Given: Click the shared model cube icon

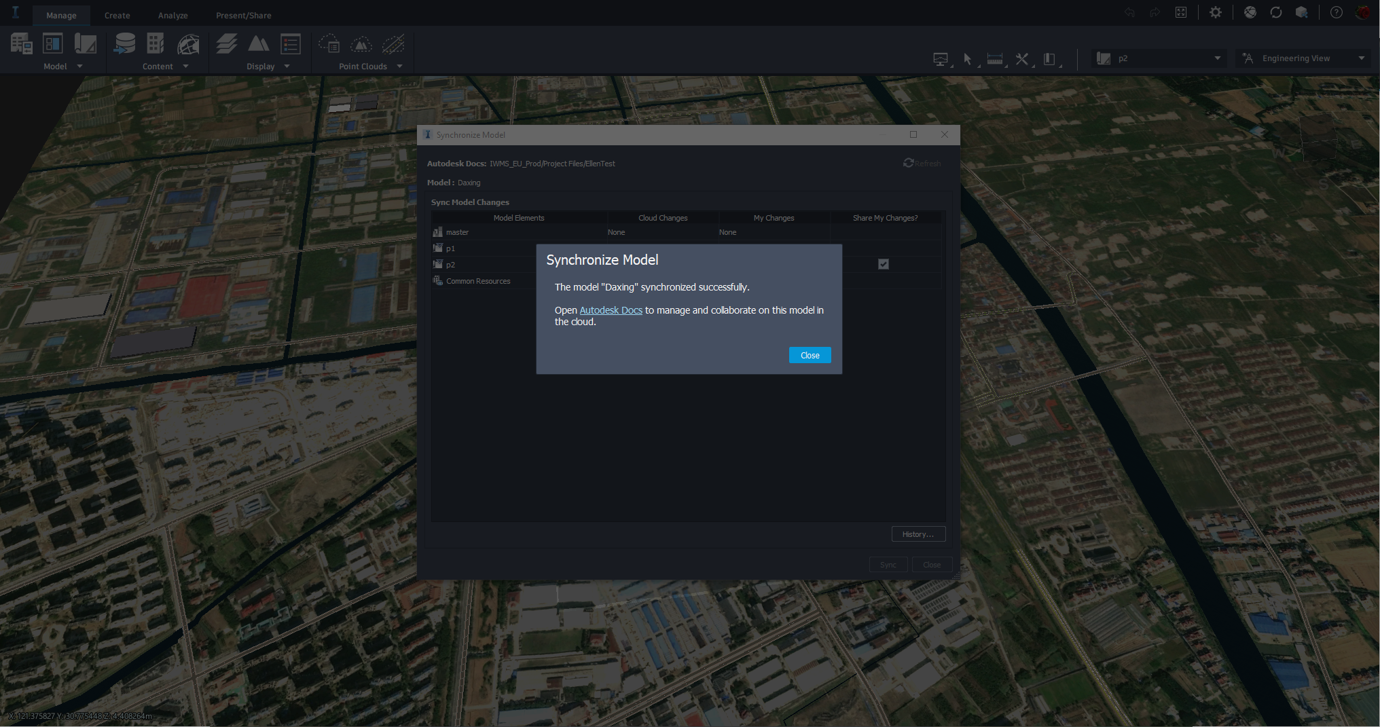Looking at the screenshot, I should [x=1302, y=12].
